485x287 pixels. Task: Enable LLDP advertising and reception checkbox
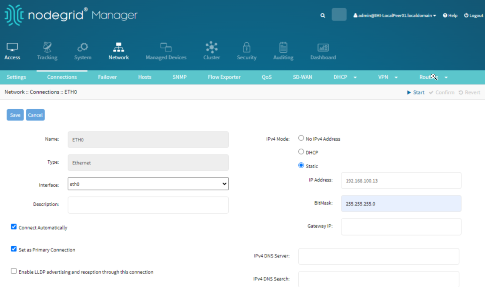(x=14, y=271)
